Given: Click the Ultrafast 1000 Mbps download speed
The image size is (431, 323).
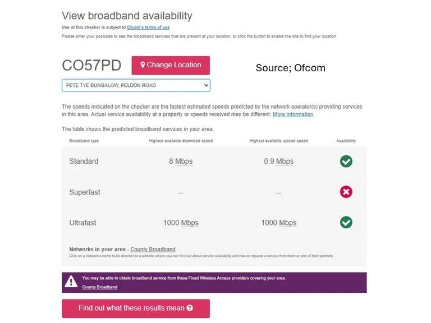Looking at the screenshot, I should (x=181, y=223).
